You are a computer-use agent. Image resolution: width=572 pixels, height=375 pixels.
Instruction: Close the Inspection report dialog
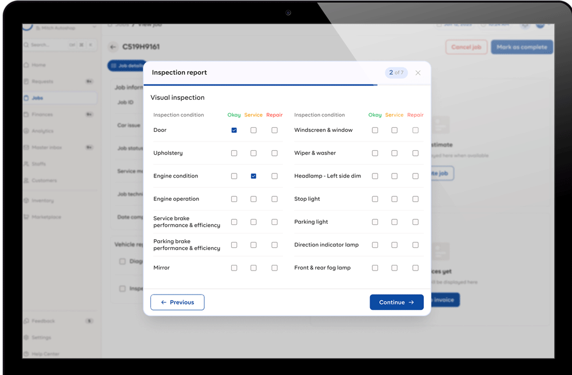pyautogui.click(x=418, y=73)
